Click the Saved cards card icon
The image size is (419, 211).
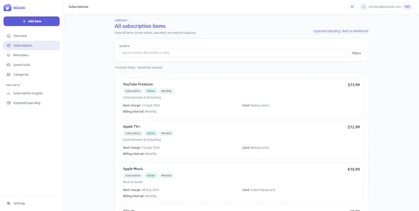tap(8, 65)
